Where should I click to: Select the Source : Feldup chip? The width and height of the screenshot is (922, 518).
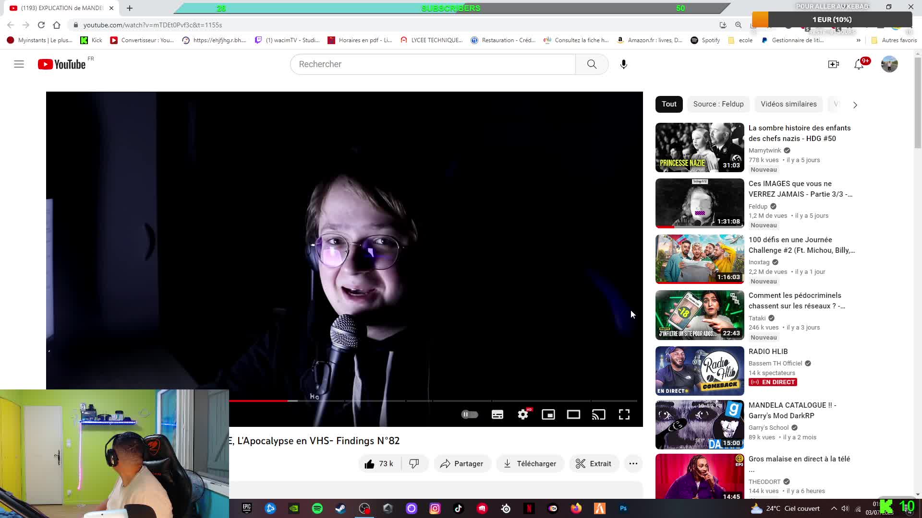click(718, 104)
